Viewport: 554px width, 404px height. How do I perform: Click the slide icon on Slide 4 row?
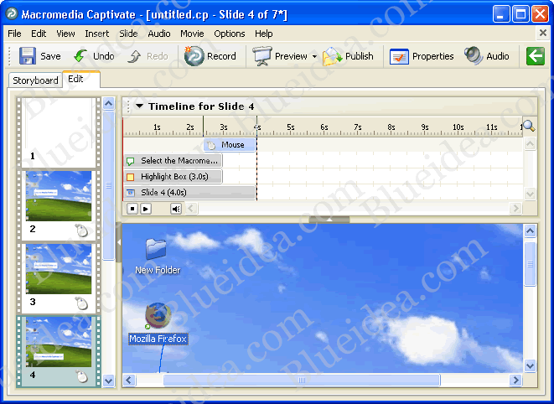[x=131, y=193]
